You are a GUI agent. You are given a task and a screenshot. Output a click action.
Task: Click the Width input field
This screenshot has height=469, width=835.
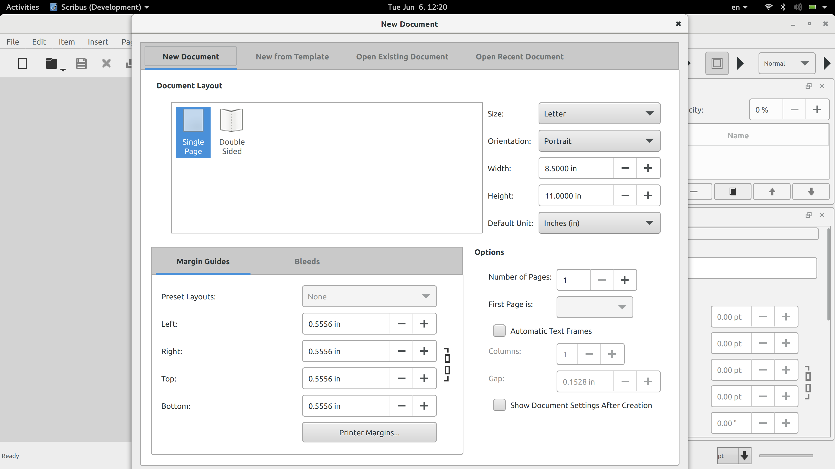click(576, 168)
